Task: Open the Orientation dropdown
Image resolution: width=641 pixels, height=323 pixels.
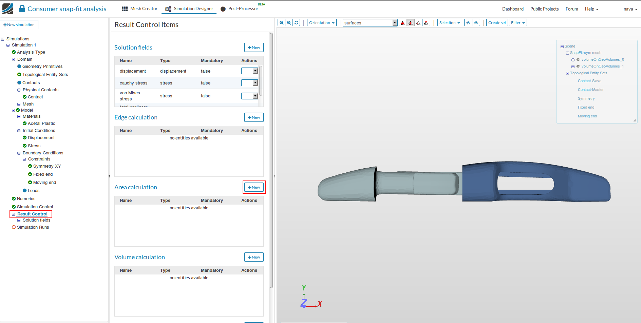Action: [x=322, y=23]
